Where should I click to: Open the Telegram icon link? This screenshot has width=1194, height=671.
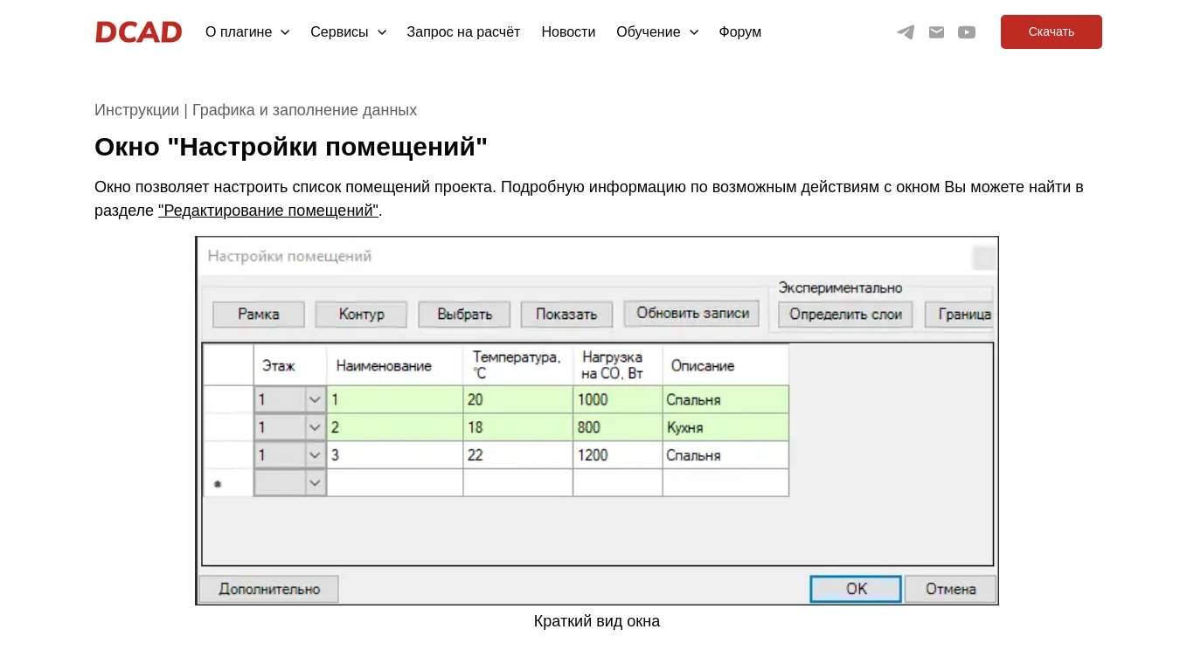906,32
